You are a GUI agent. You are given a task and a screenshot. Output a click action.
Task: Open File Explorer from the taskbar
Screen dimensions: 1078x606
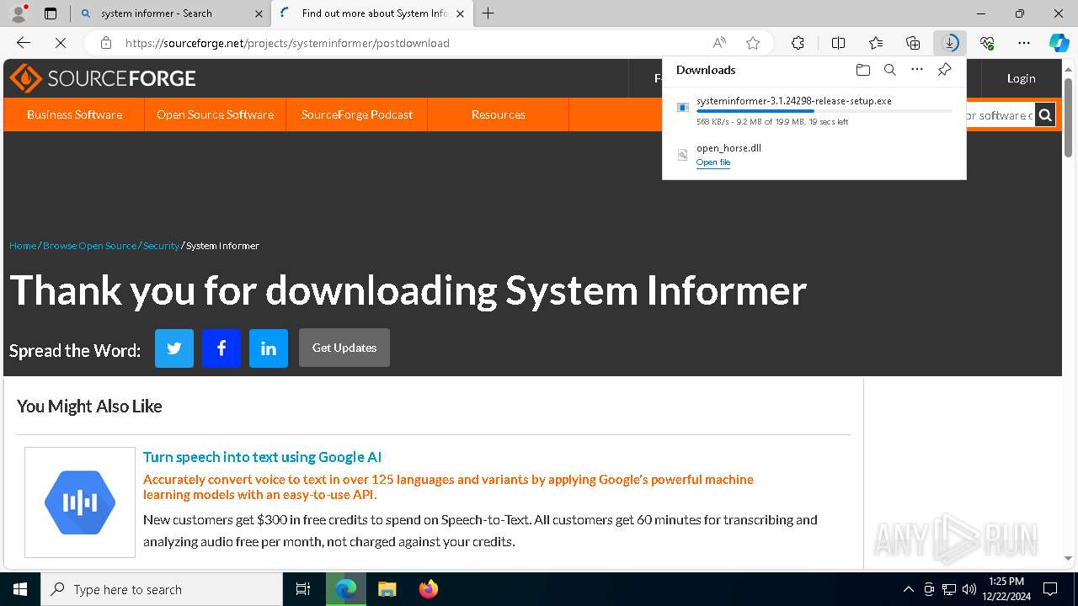[387, 589]
